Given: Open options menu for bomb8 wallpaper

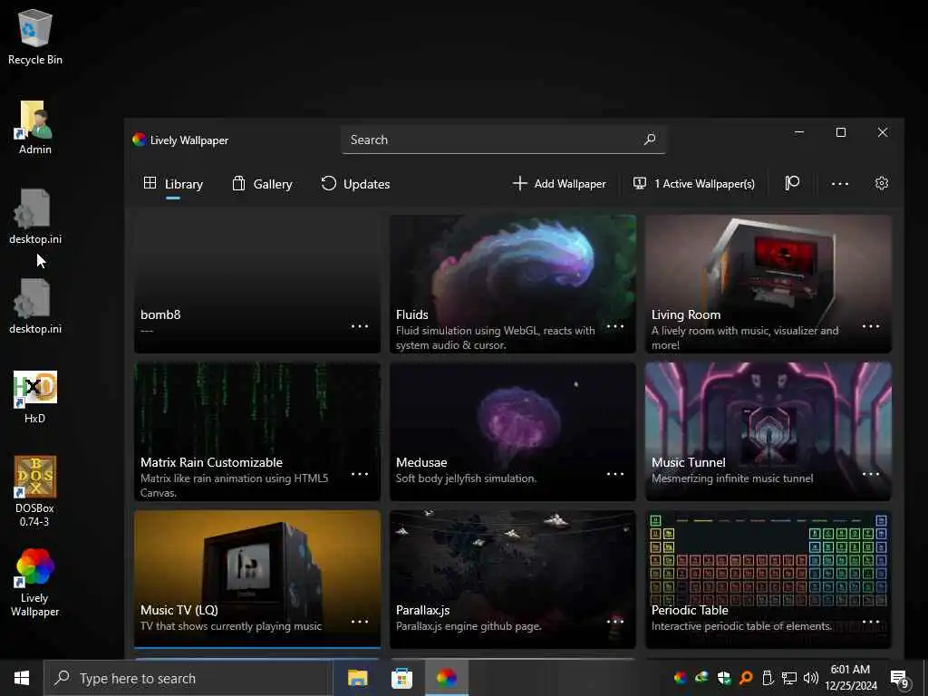Looking at the screenshot, I should (x=360, y=326).
